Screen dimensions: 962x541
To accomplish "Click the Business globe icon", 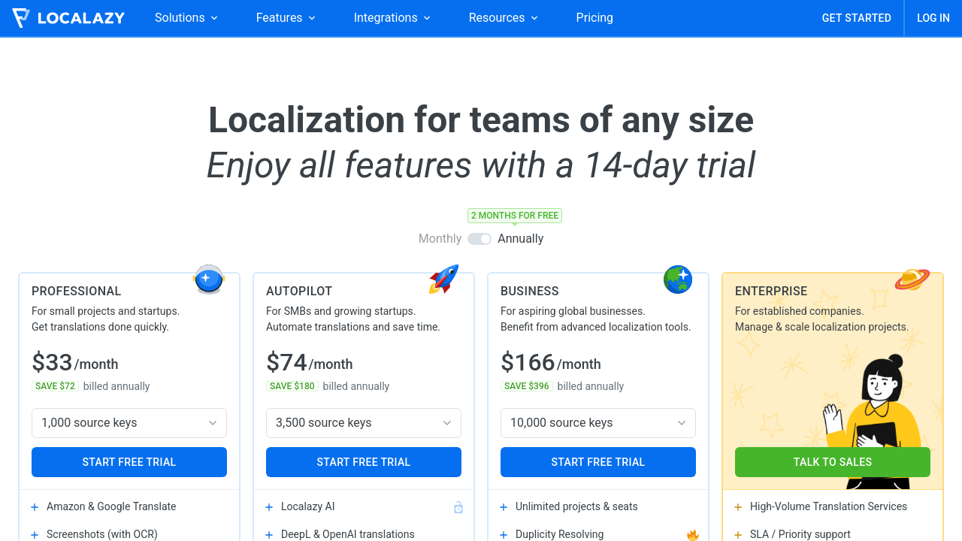I will (678, 280).
